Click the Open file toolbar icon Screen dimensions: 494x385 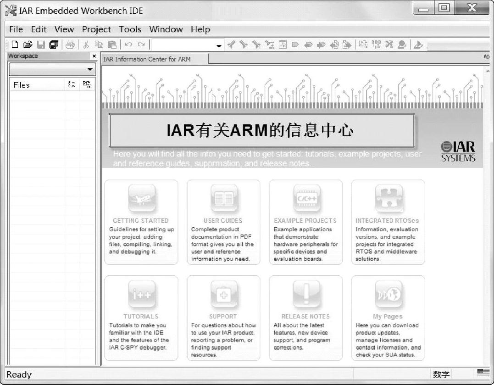pyautogui.click(x=28, y=45)
